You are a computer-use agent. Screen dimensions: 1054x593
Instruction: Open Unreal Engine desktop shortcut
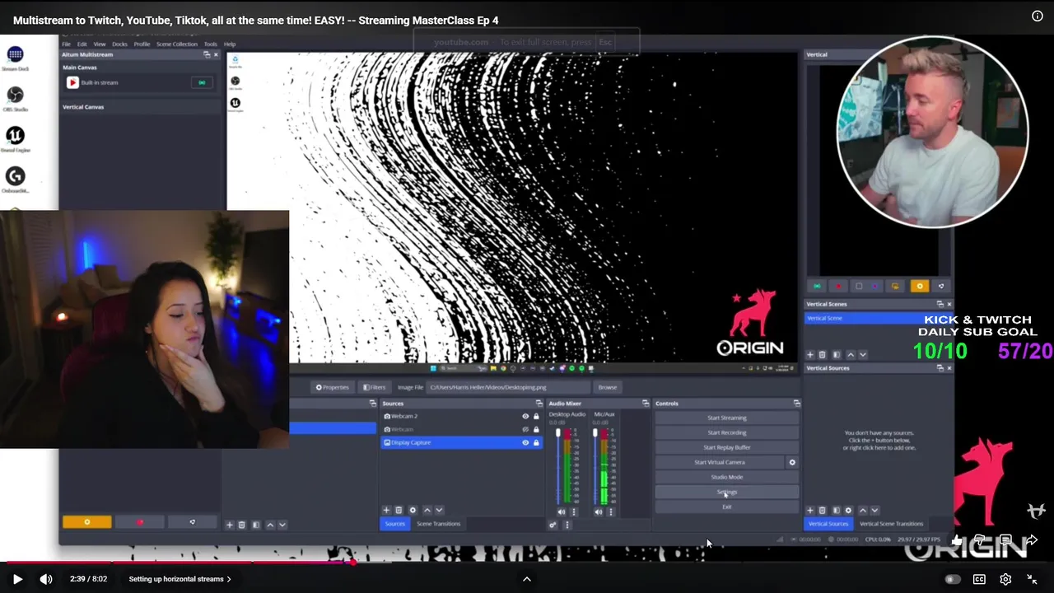15,140
